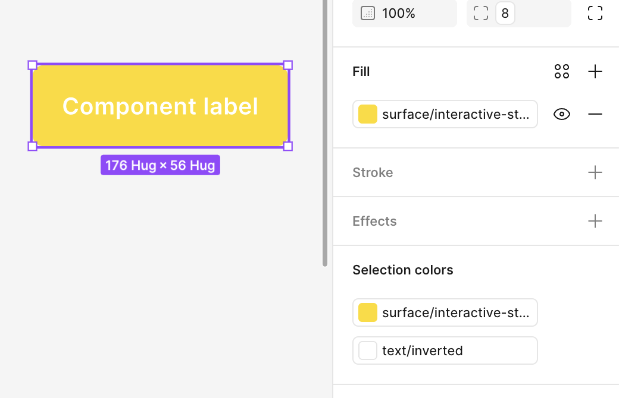Image resolution: width=619 pixels, height=398 pixels.
Task: Click the opacity icon beside 100%
Action: [368, 14]
